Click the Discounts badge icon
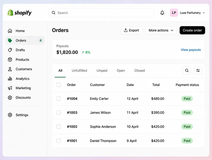 (x=10, y=98)
